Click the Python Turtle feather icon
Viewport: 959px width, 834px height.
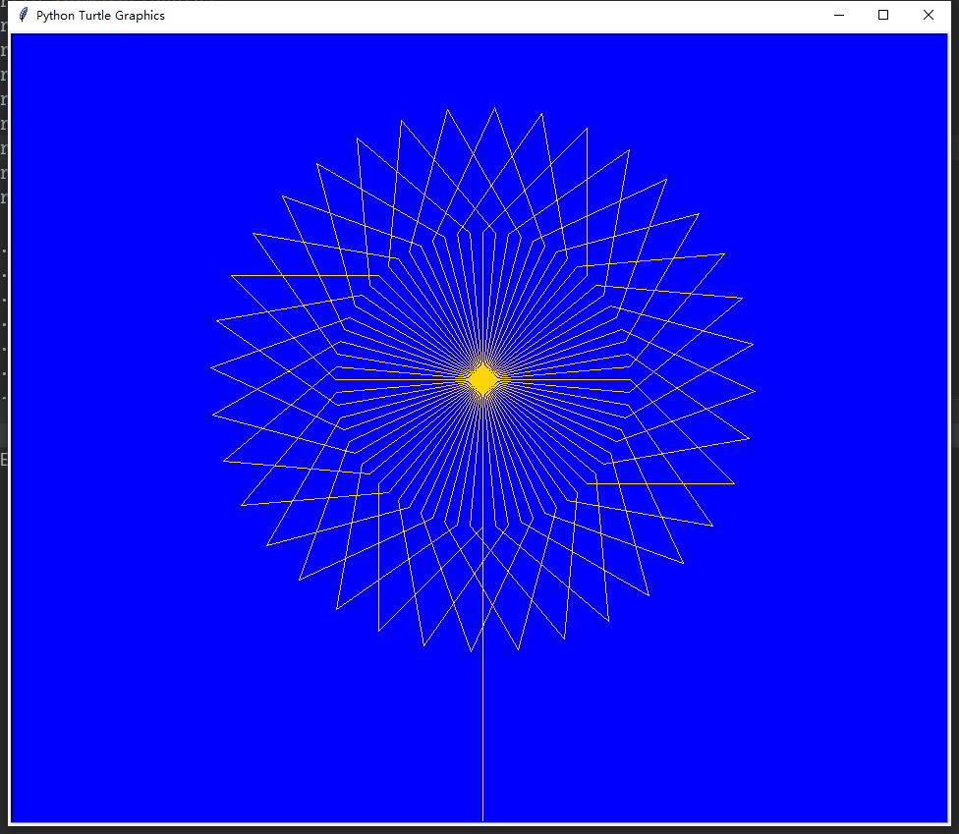23,15
